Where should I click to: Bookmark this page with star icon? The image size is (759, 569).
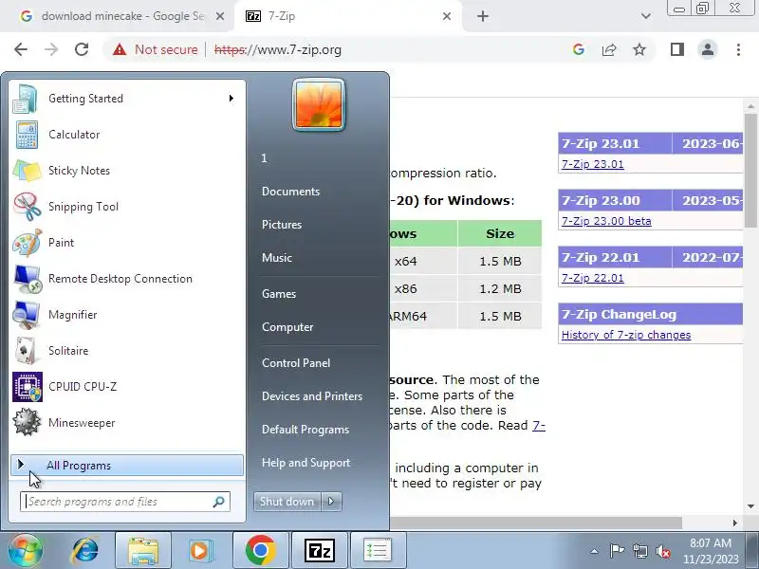pos(639,49)
